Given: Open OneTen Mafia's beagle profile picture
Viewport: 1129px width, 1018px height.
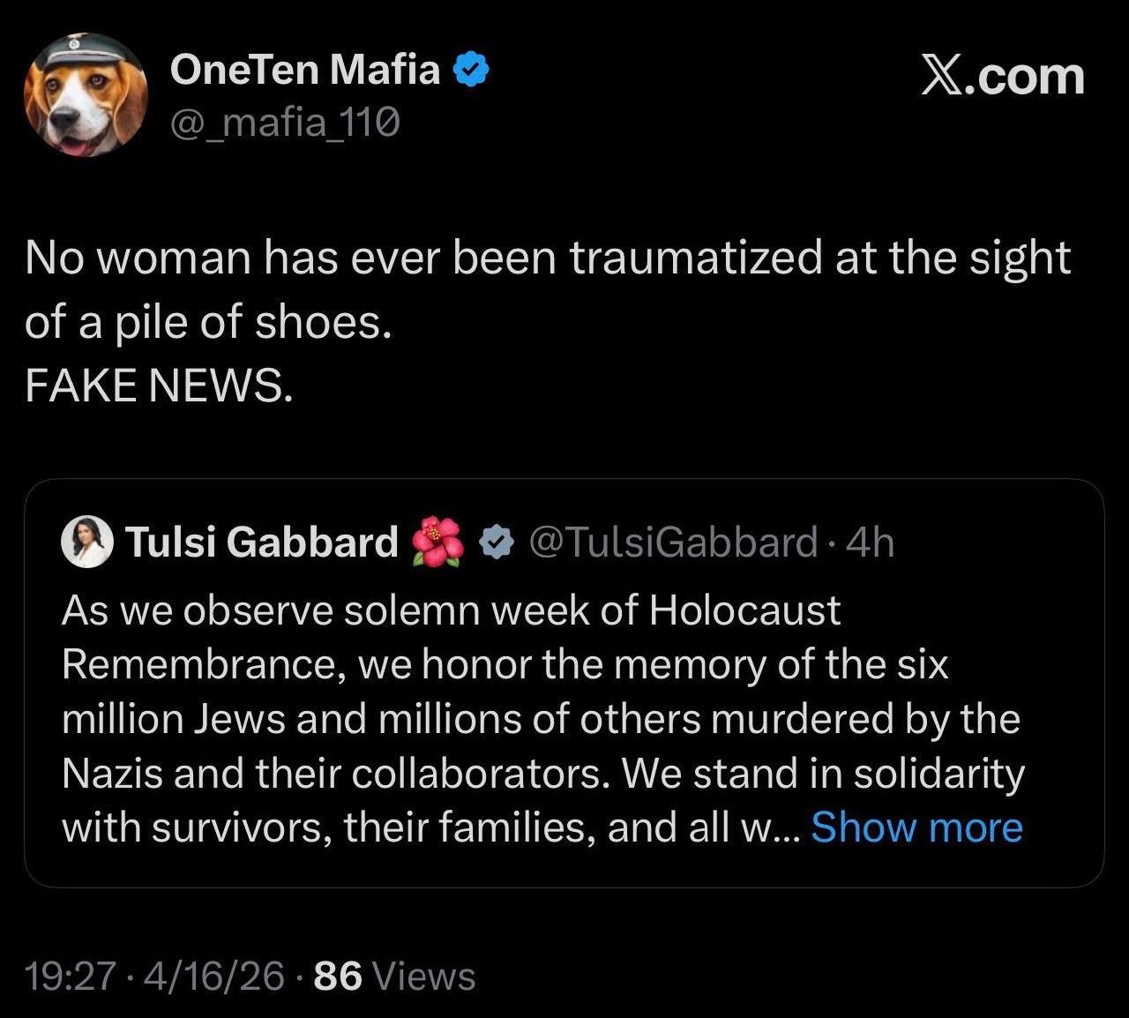Looking at the screenshot, I should click(x=86, y=97).
